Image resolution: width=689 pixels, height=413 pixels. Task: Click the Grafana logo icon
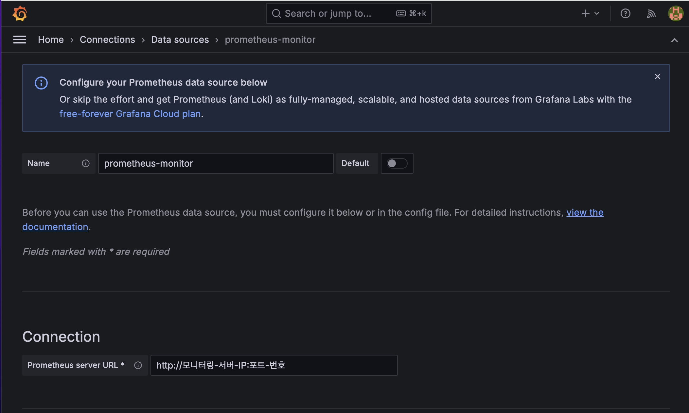point(20,13)
